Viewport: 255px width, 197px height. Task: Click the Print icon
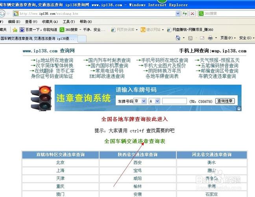(210, 38)
